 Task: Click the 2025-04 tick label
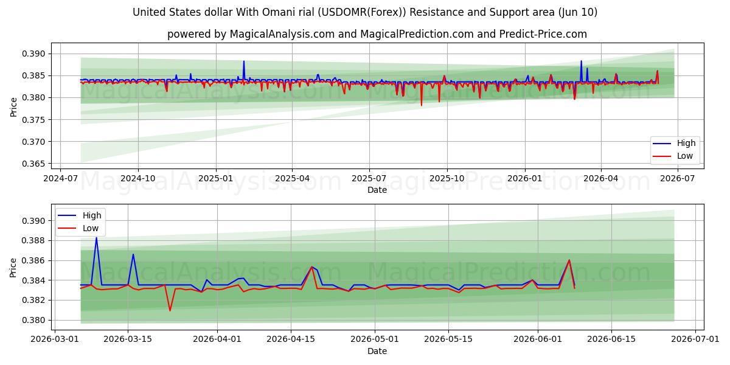click(x=292, y=178)
